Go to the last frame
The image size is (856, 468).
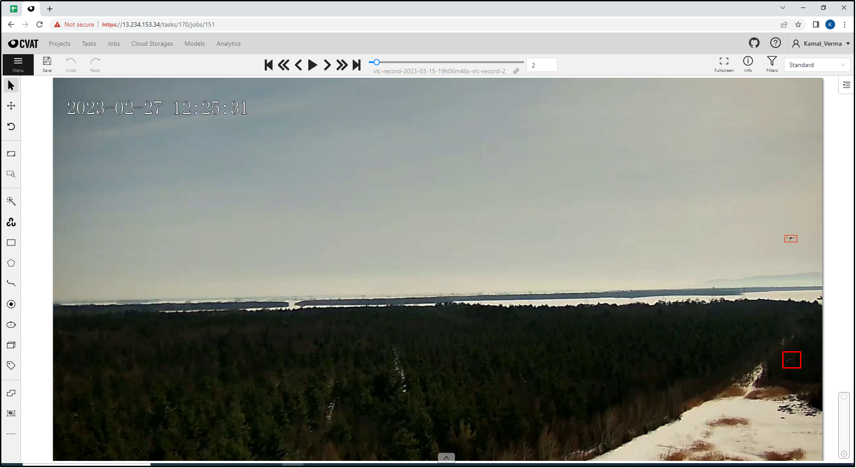tap(357, 65)
